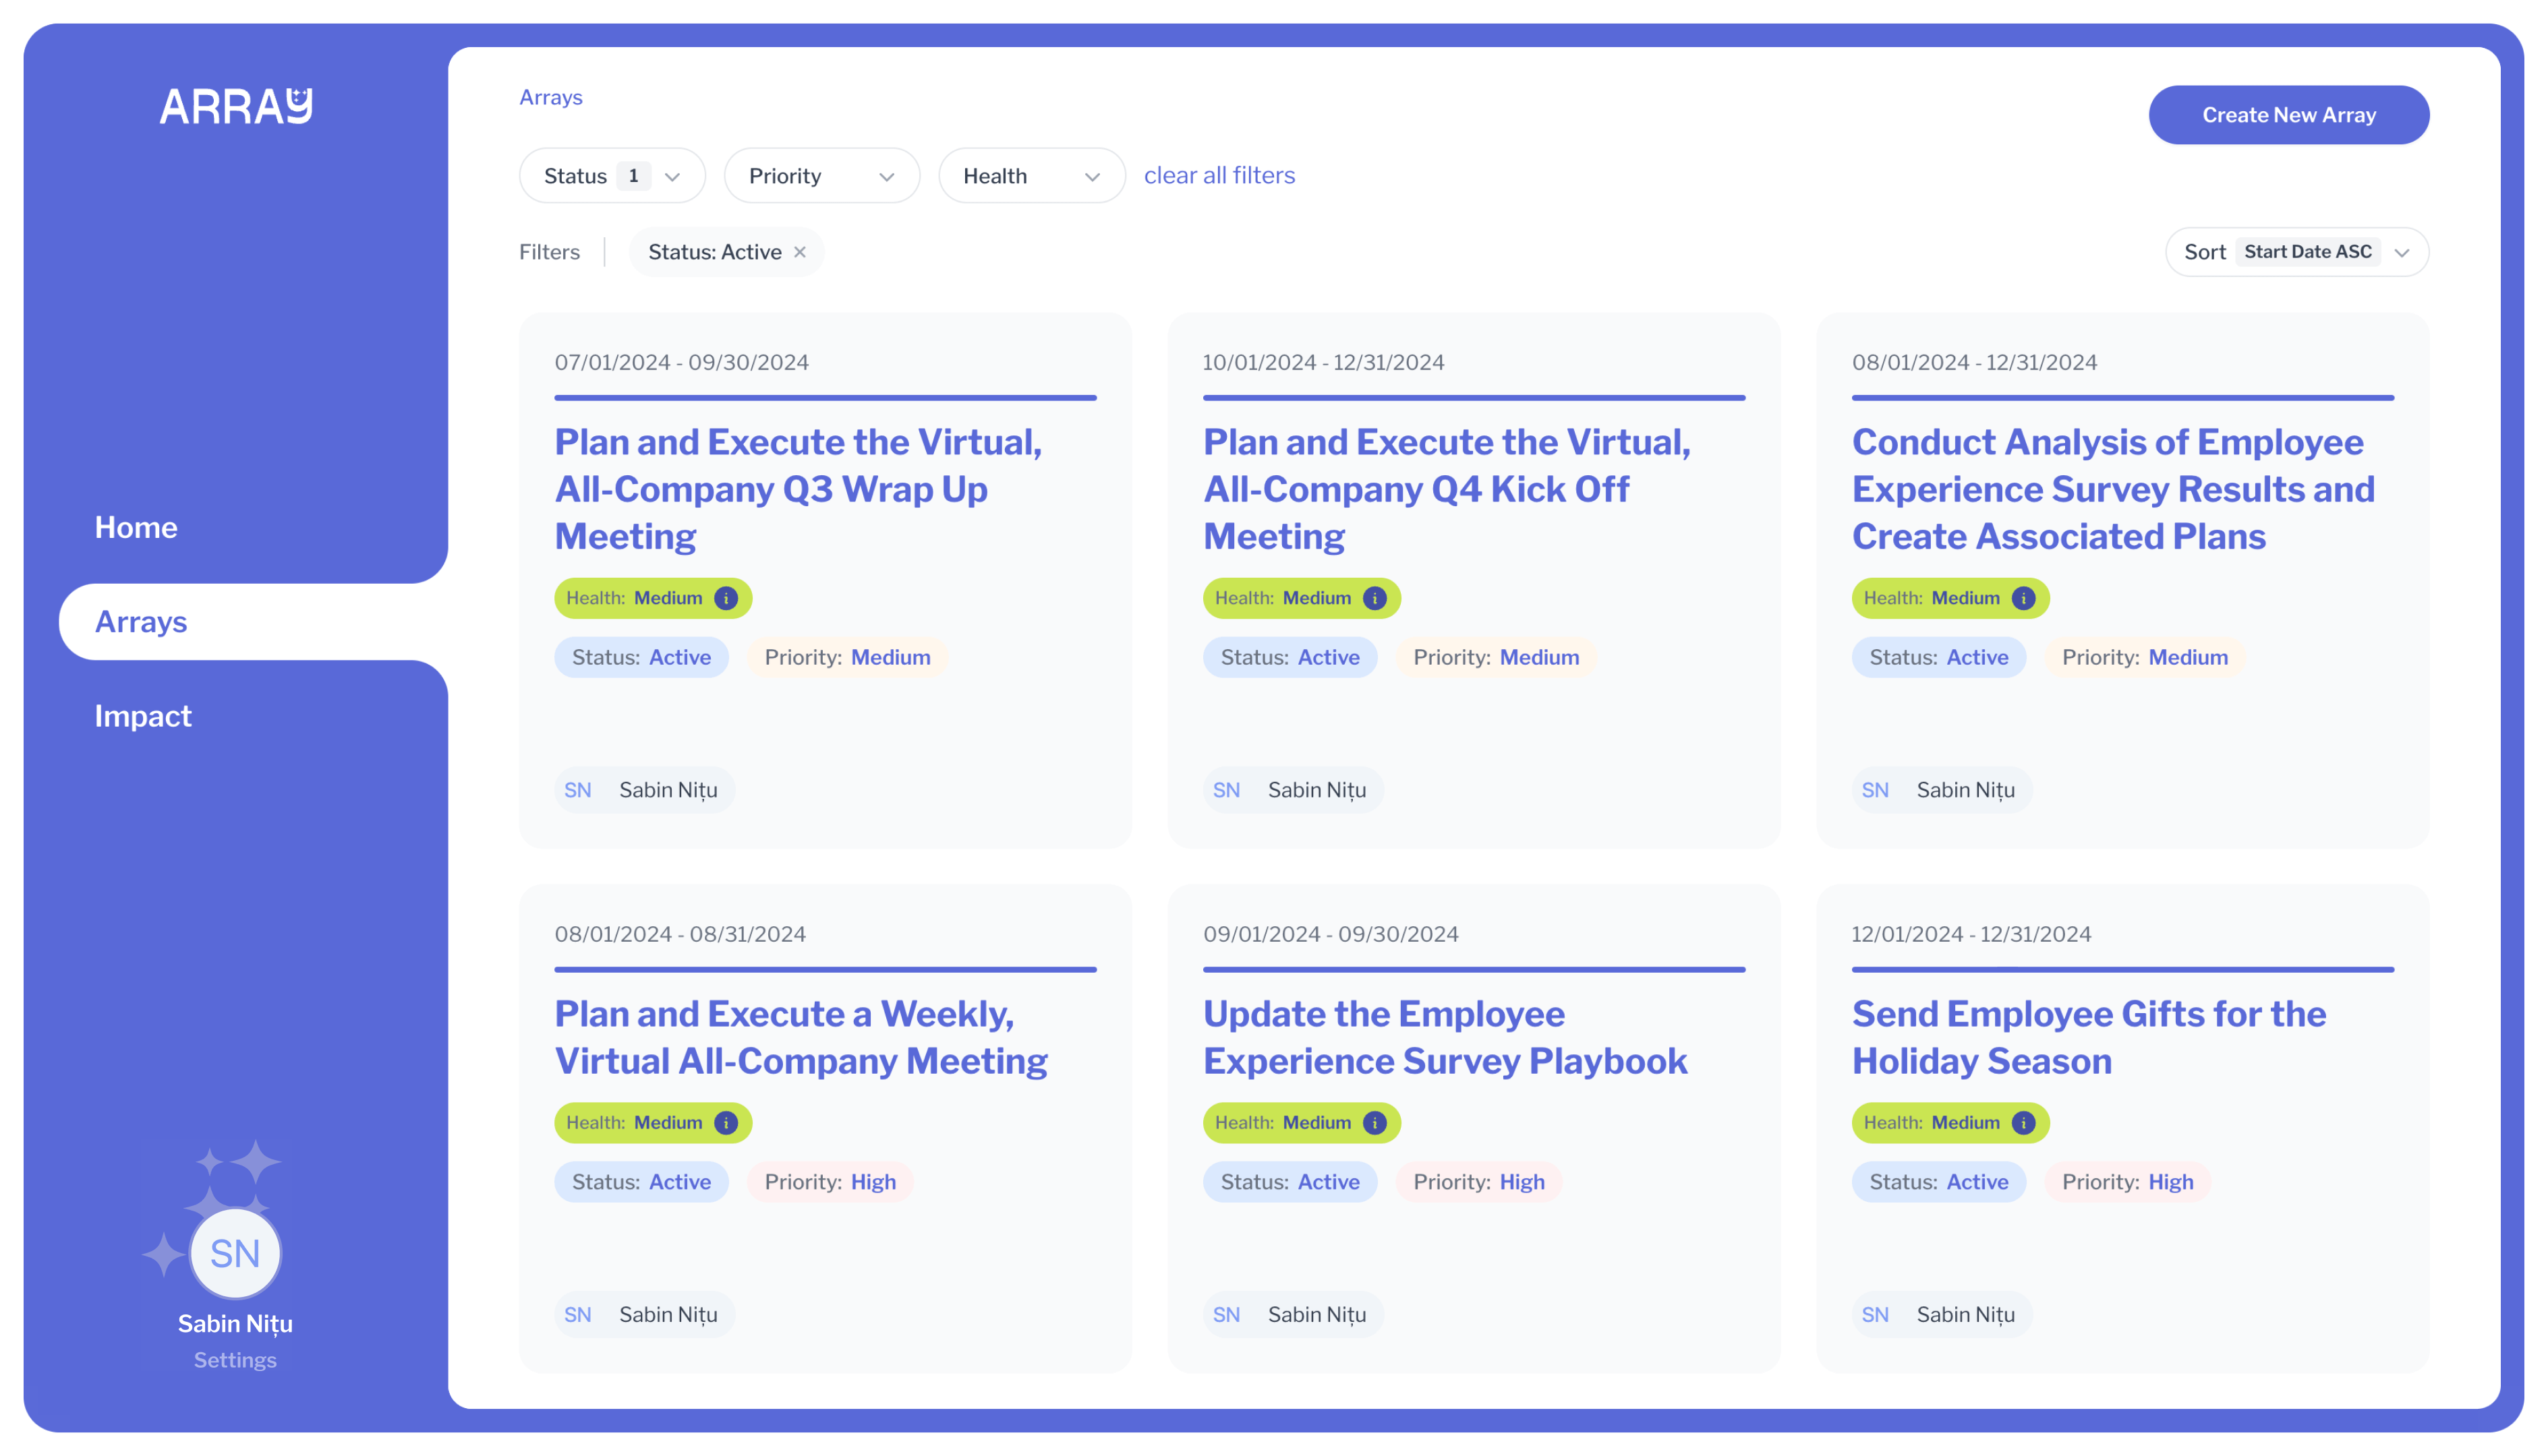Screen dimensions: 2548x1456
Task: Click the Health info icon on Q4 Kick Off card
Action: click(1374, 598)
